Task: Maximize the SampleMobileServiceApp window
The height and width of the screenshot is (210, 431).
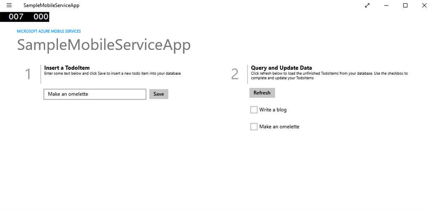Action: [405, 5]
